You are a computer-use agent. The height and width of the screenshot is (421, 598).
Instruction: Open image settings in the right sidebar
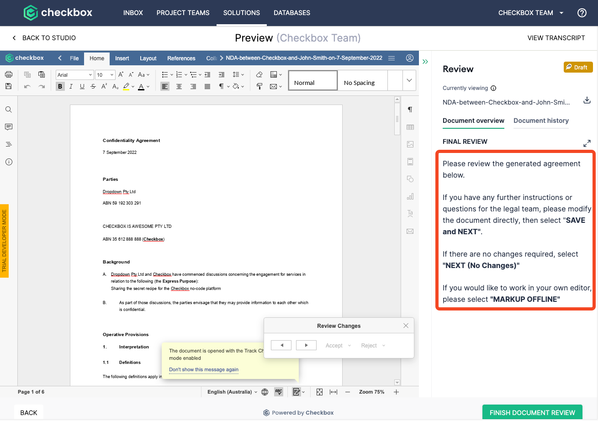410,144
